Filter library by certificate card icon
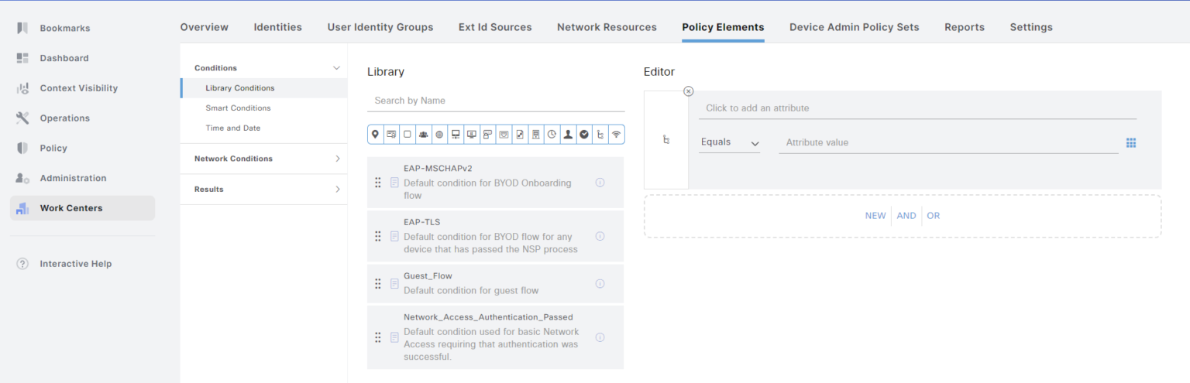1190x383 pixels. 391,135
